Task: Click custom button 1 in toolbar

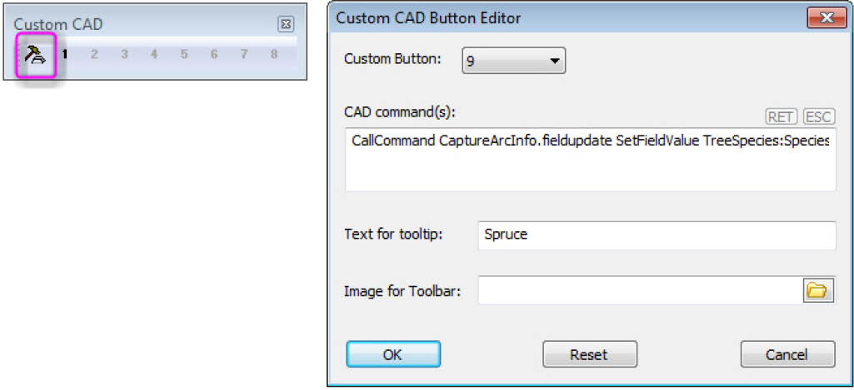Action: tap(65, 54)
